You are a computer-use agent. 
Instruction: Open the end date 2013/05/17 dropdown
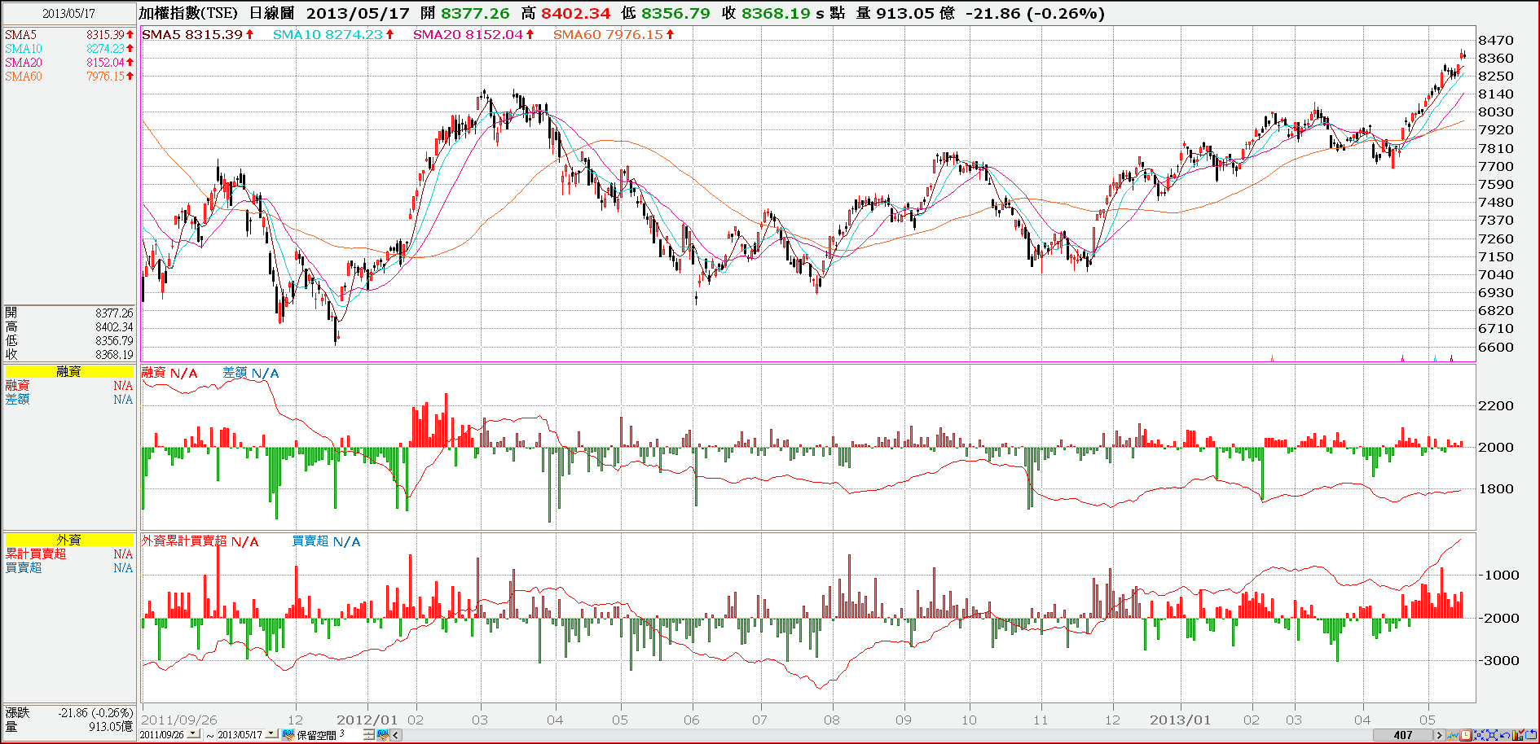click(x=271, y=733)
